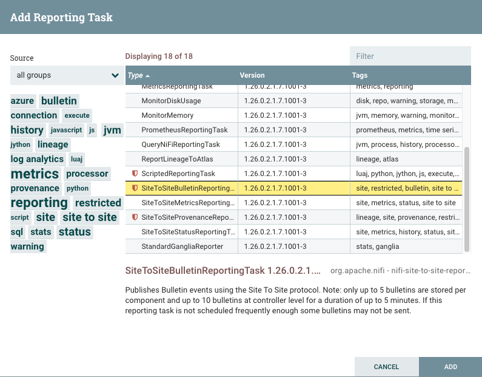Viewport: 482px width, 377px height.
Task: Open the Source groups dropdown
Action: (x=65, y=75)
